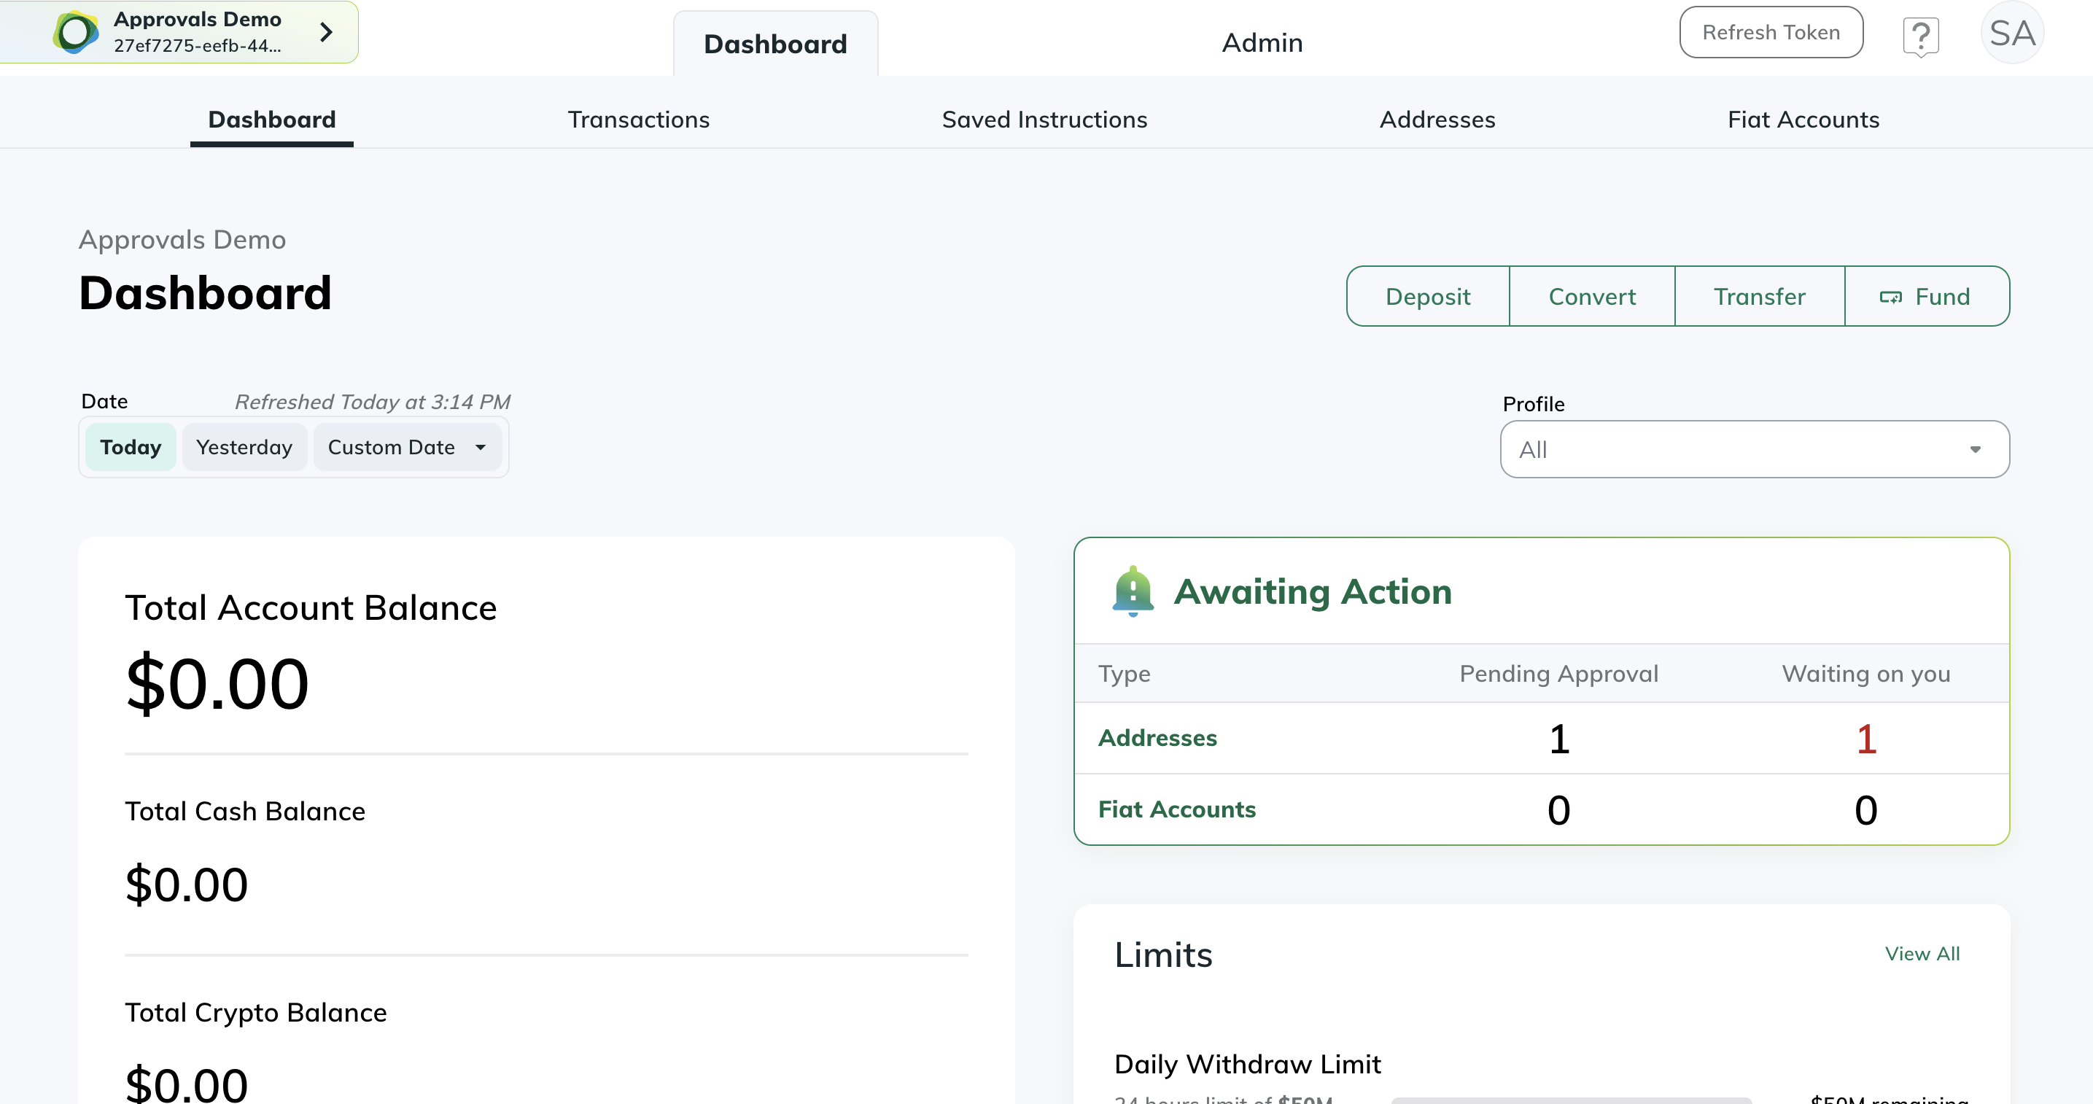
Task: Click the Approvals Demo organization logo icon
Action: click(x=76, y=33)
